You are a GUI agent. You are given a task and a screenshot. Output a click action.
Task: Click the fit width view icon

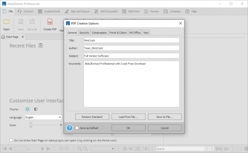(x=131, y=148)
